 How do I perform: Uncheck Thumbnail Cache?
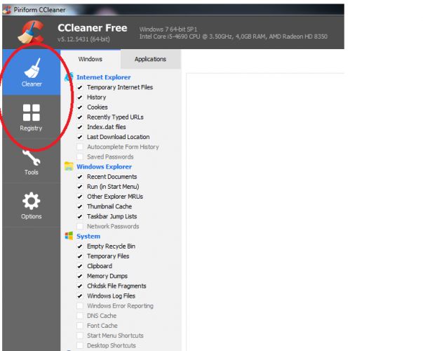click(x=80, y=206)
